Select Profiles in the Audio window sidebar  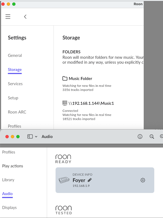coord(9,152)
